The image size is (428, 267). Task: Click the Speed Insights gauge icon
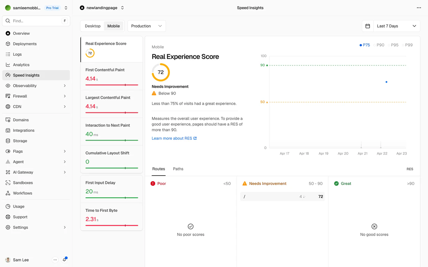click(x=8, y=75)
